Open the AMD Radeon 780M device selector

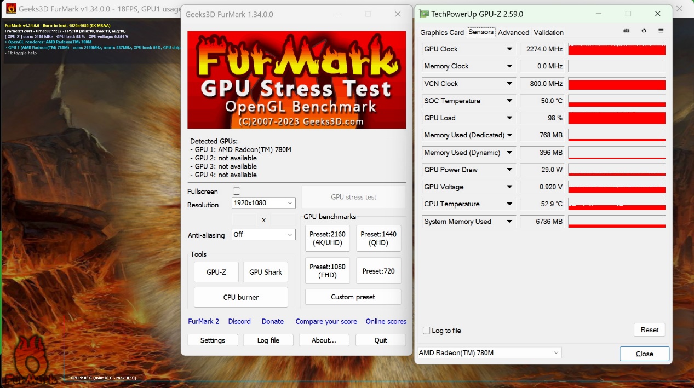(x=489, y=353)
